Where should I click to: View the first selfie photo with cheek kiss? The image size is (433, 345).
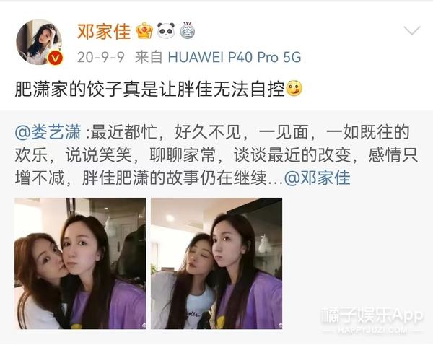coord(80,263)
